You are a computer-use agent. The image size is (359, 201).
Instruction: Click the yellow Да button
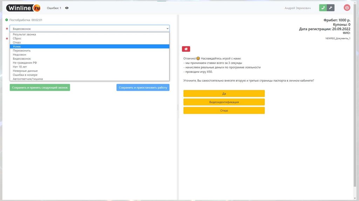[224, 93]
